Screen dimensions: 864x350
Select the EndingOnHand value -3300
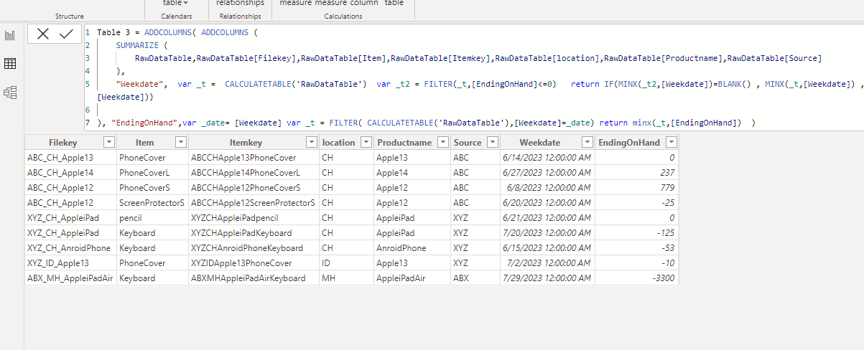(636, 278)
